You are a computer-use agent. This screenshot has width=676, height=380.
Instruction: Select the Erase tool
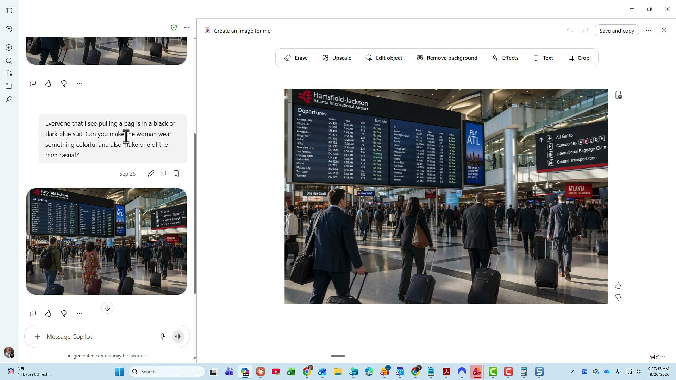pos(296,58)
